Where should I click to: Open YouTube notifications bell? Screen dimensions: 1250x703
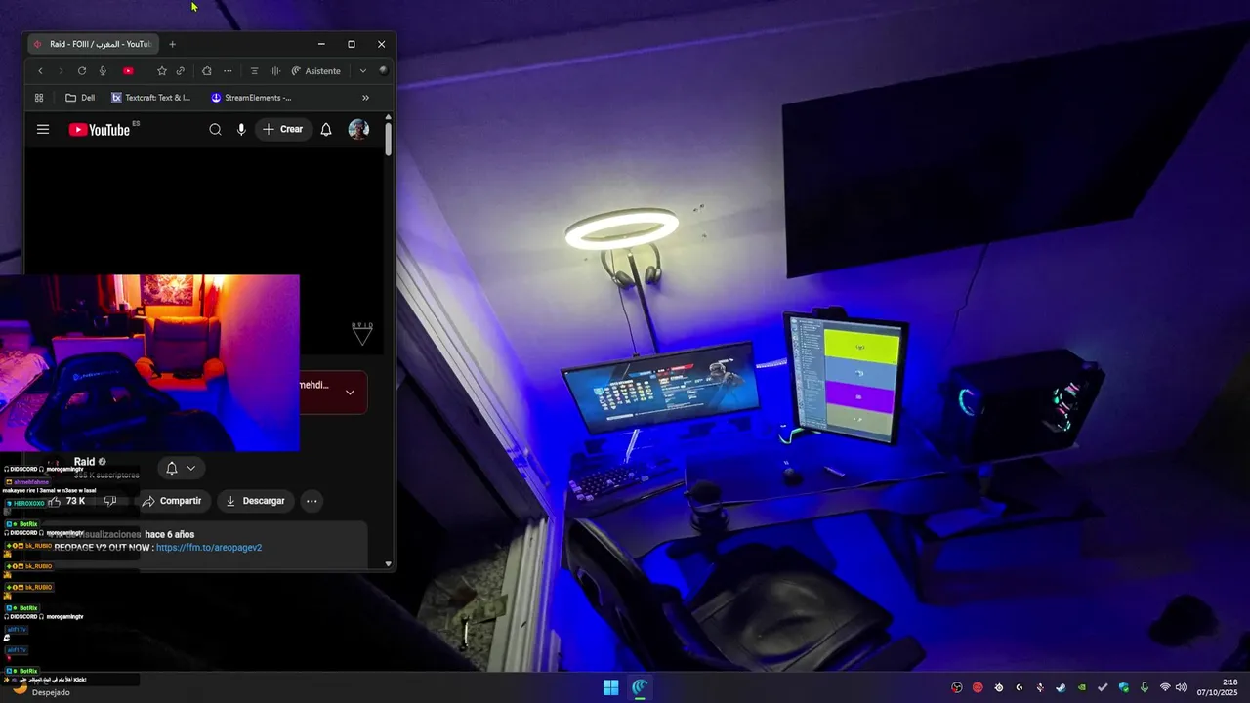pos(326,129)
